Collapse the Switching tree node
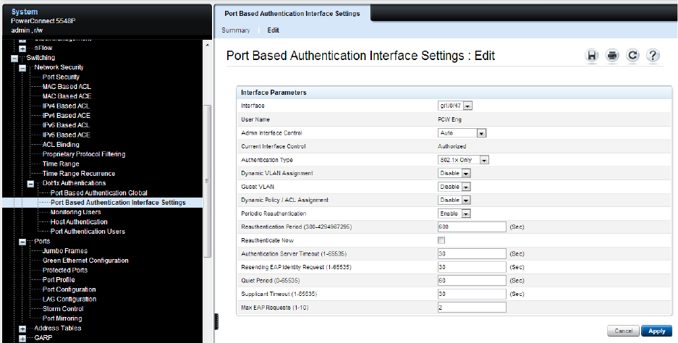 [x=14, y=58]
